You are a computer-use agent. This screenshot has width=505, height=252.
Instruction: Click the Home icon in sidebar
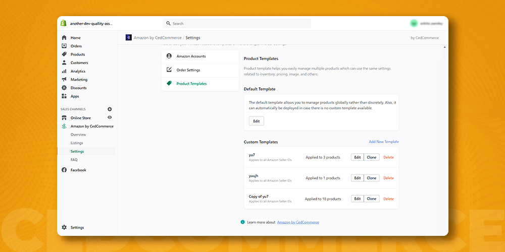pyautogui.click(x=64, y=38)
